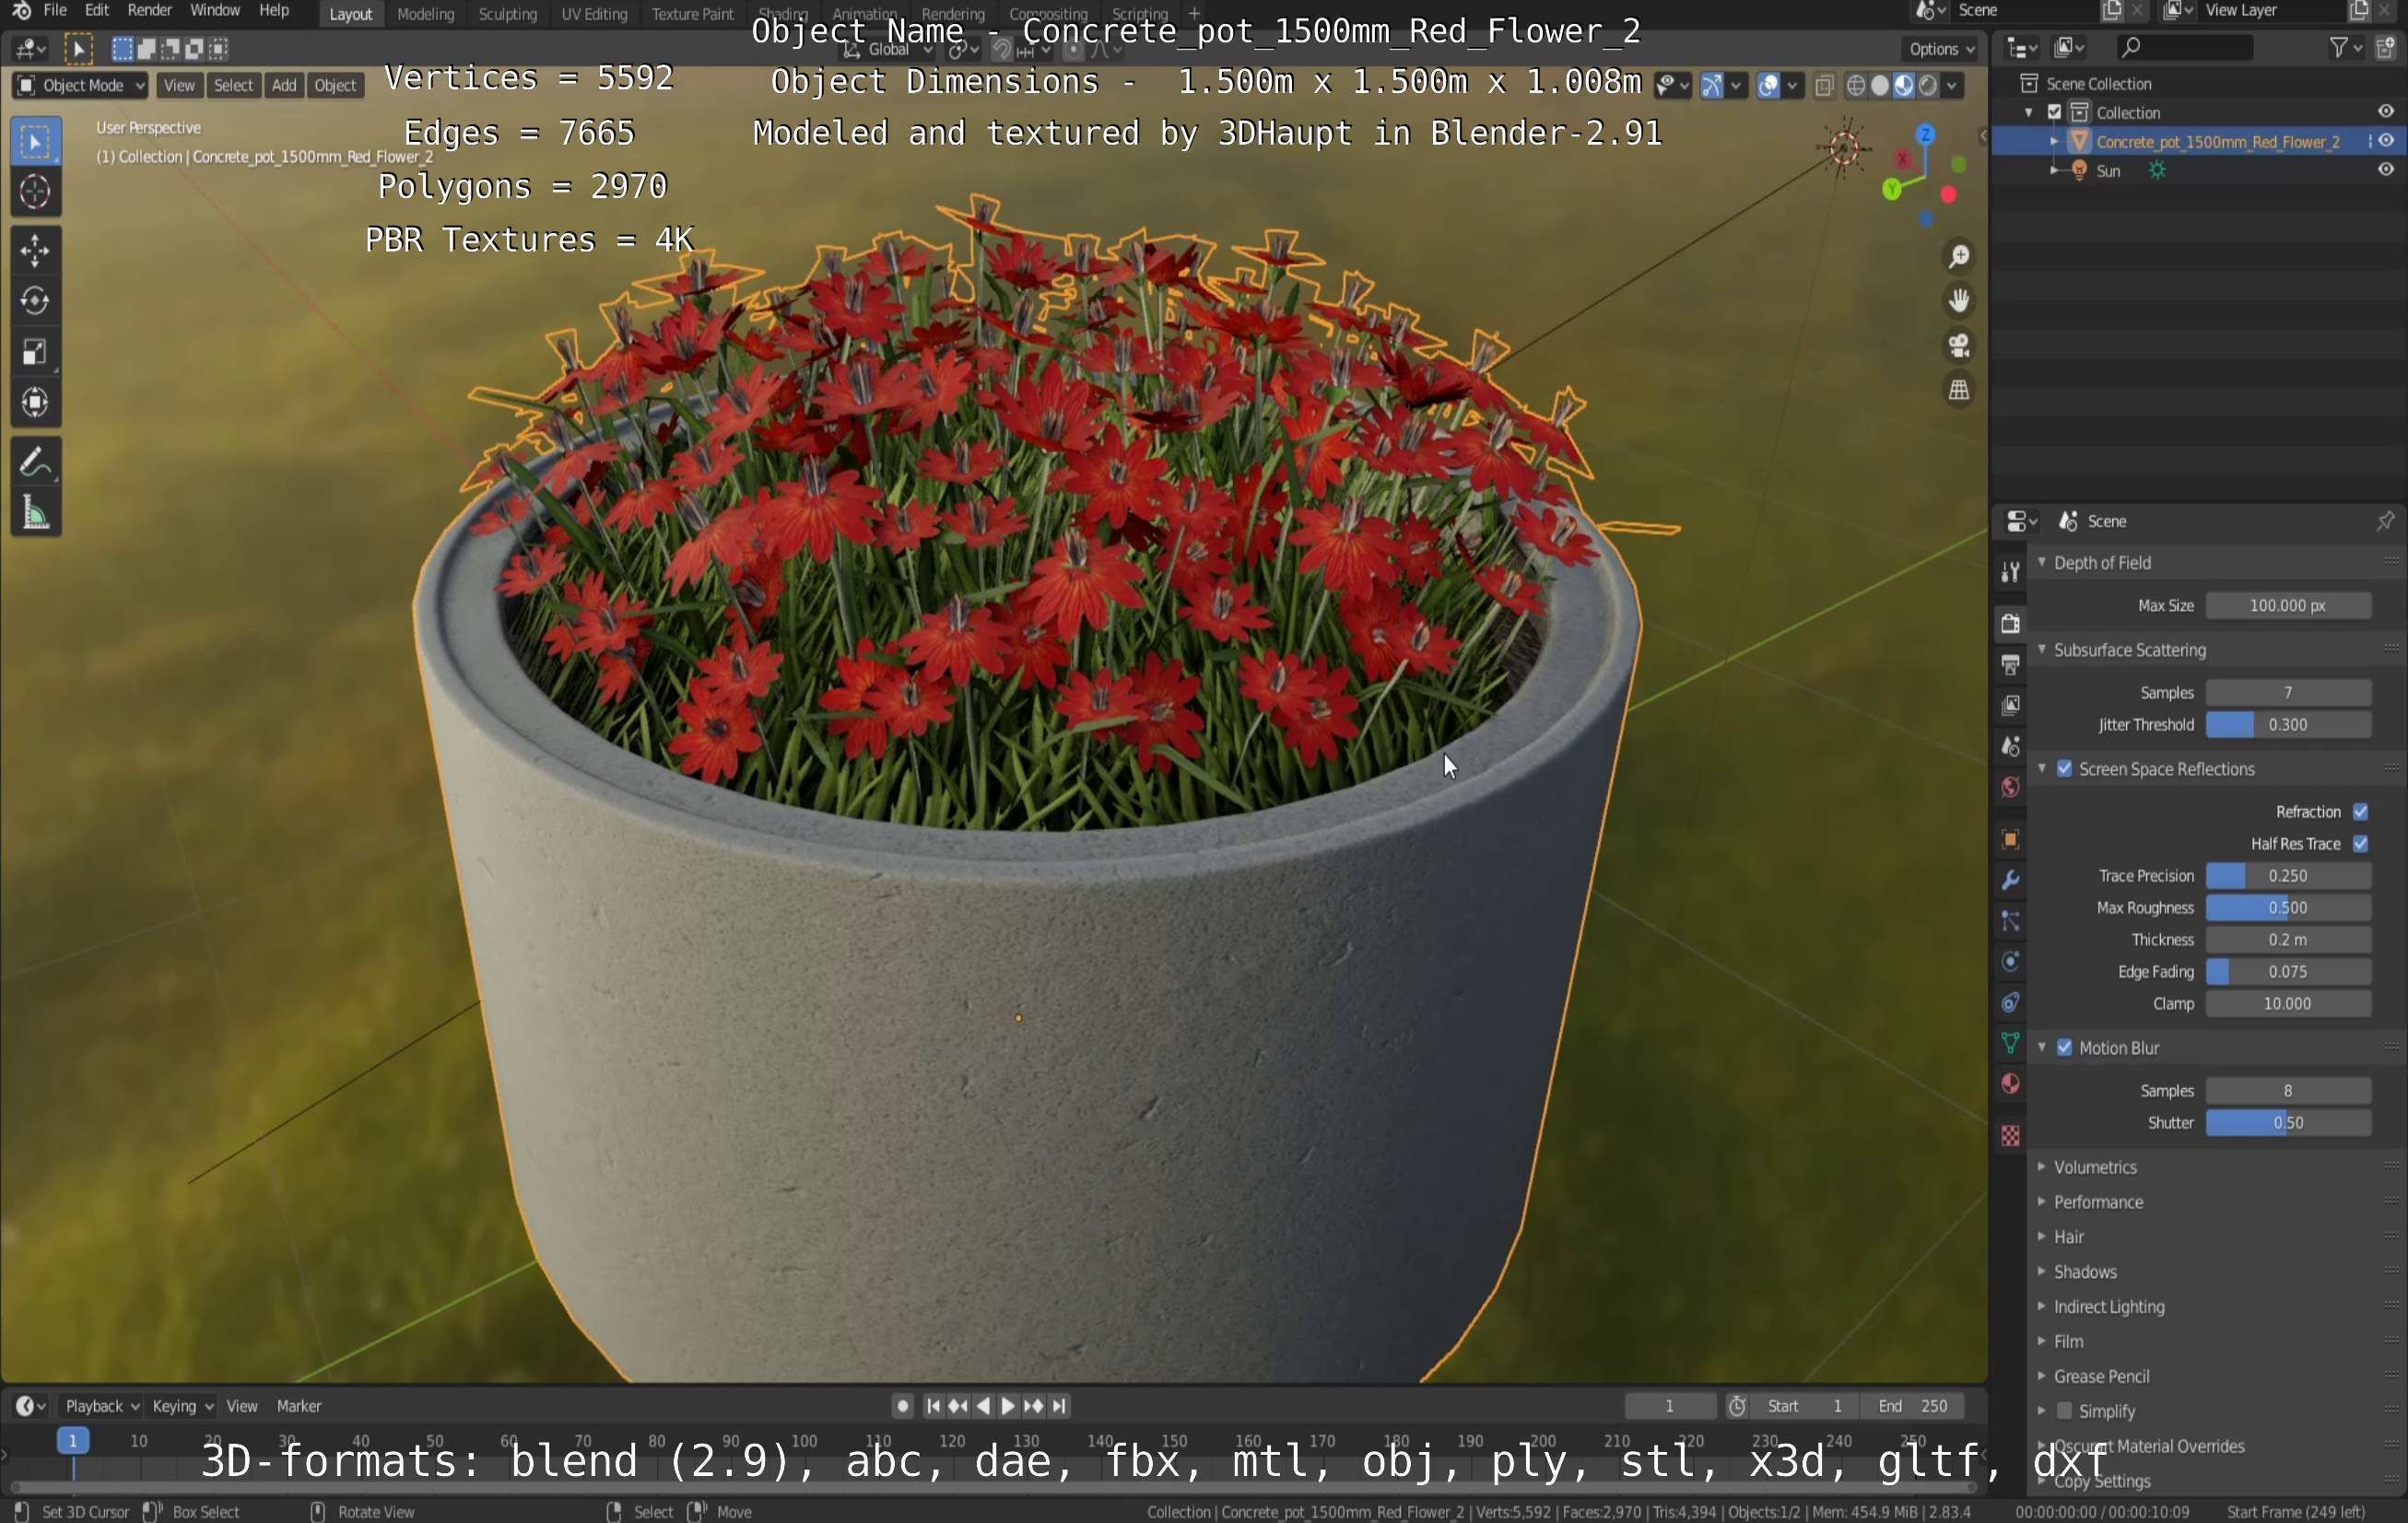Disable Screen Space Reflections checkbox

pyautogui.click(x=2064, y=768)
